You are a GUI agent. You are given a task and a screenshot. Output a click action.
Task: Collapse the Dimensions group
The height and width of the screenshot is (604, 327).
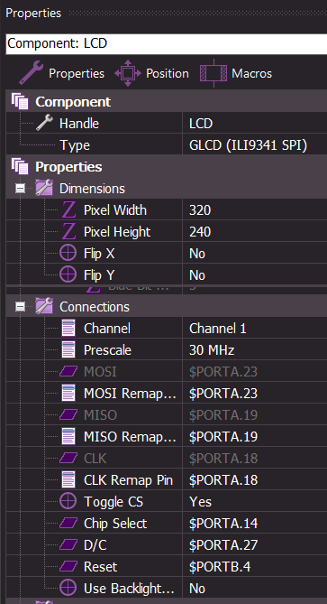point(20,189)
